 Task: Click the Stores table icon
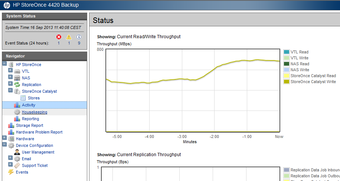[23, 98]
